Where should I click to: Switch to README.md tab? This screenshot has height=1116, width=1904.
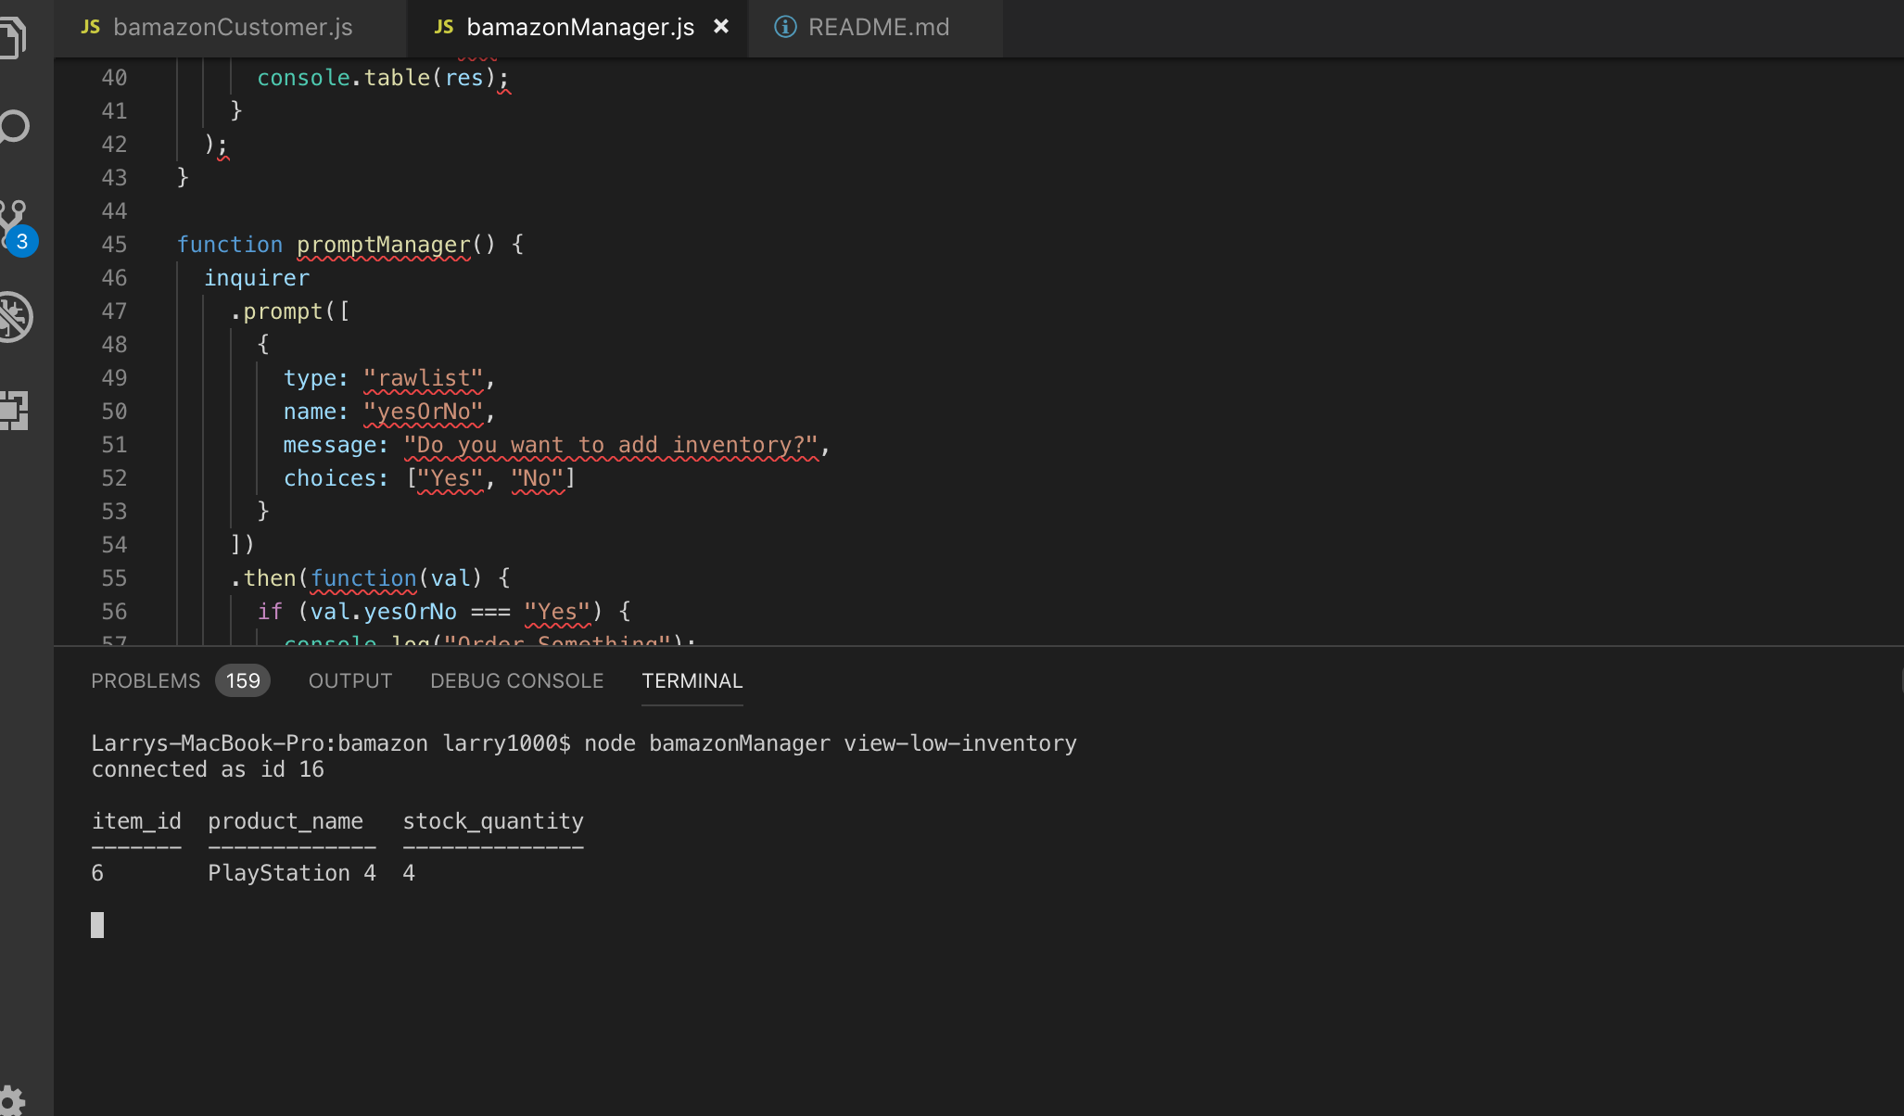[x=878, y=27]
